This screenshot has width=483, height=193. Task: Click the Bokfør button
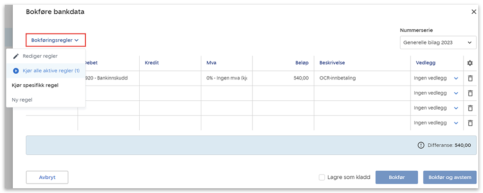(396, 177)
